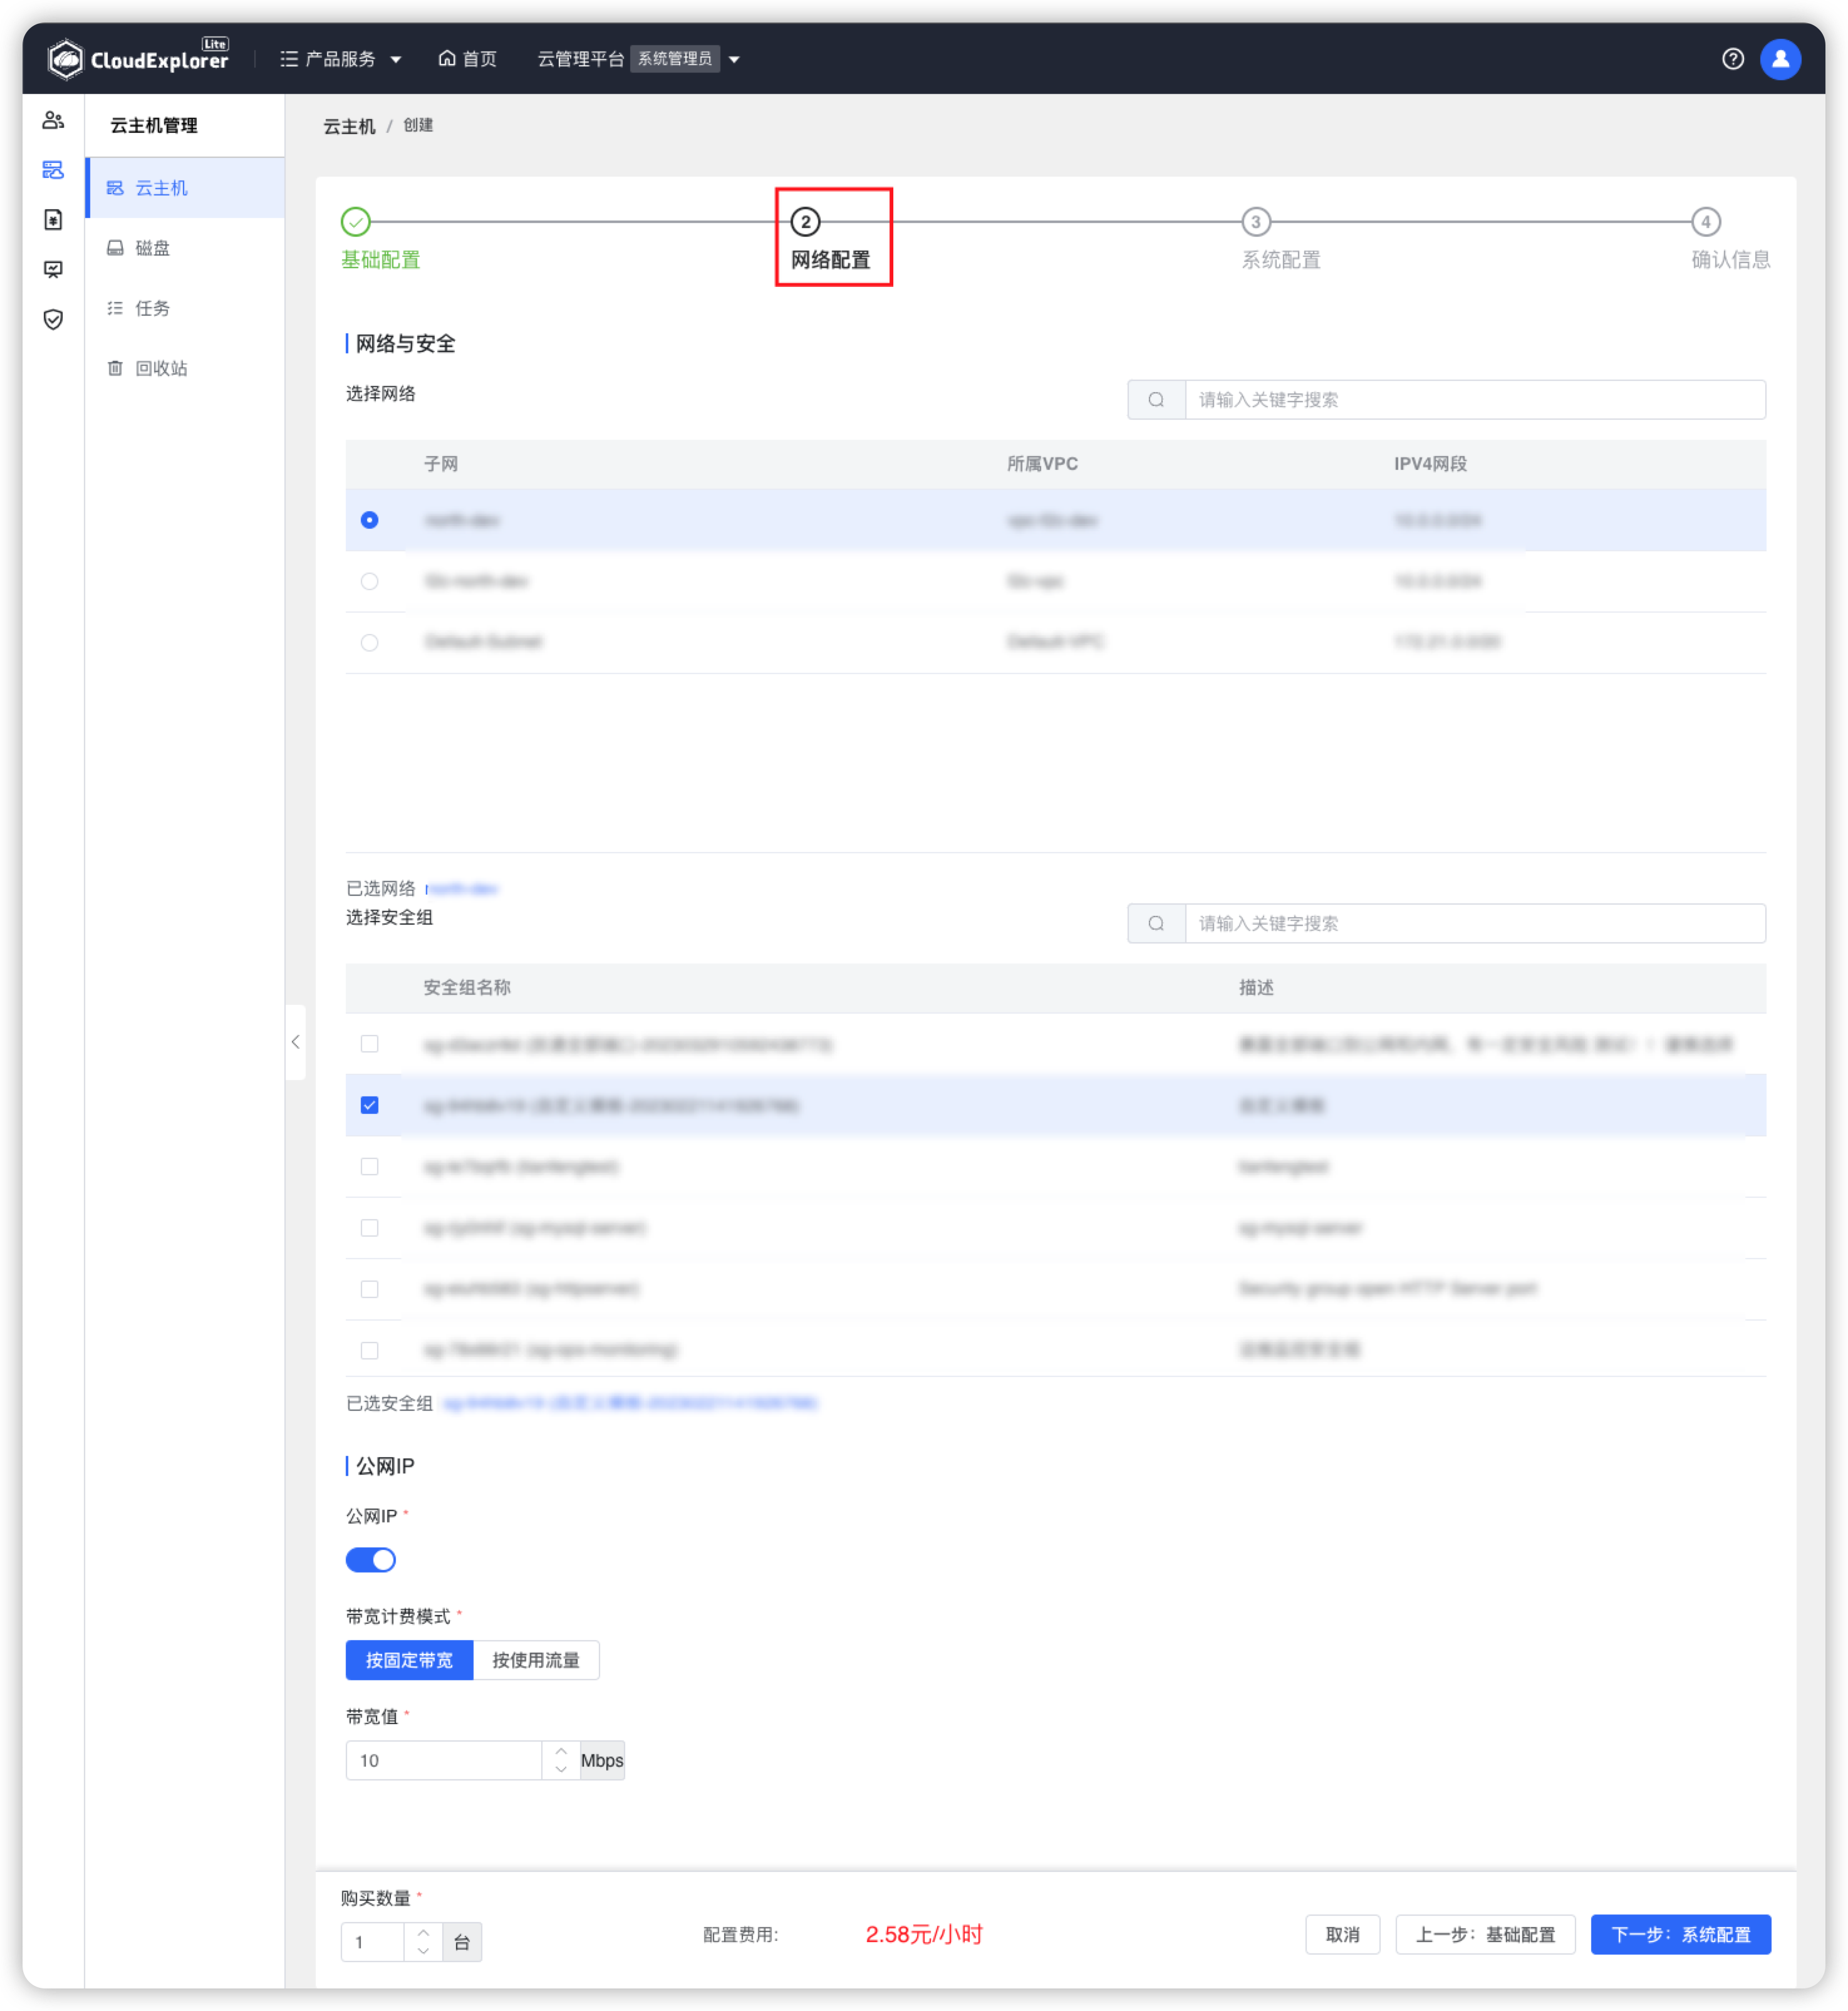1848x2011 pixels.
Task: Increase bandwidth value with up arrow
Action: pyautogui.click(x=561, y=1751)
